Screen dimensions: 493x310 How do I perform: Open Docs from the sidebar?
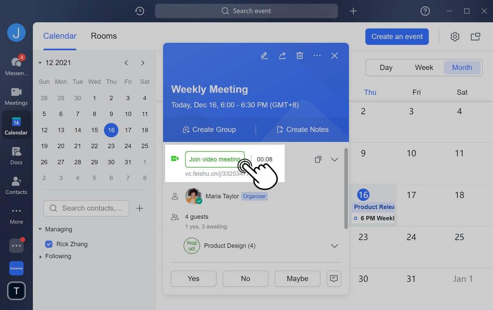[16, 155]
